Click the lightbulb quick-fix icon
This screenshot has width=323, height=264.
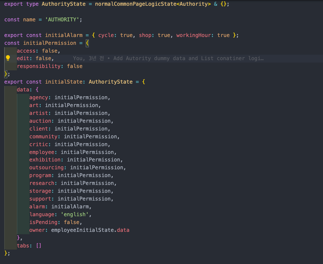tap(8, 58)
